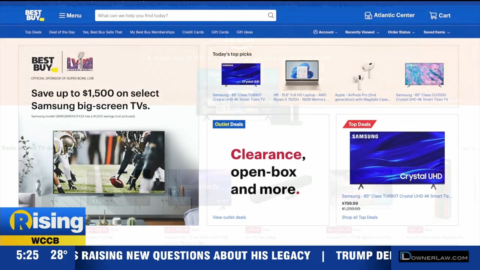
Task: Open the Order Status dropdown
Action: coord(401,32)
